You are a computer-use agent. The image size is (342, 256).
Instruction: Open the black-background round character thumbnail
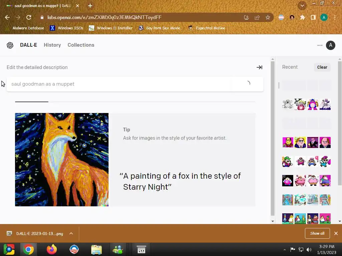pyautogui.click(x=288, y=181)
